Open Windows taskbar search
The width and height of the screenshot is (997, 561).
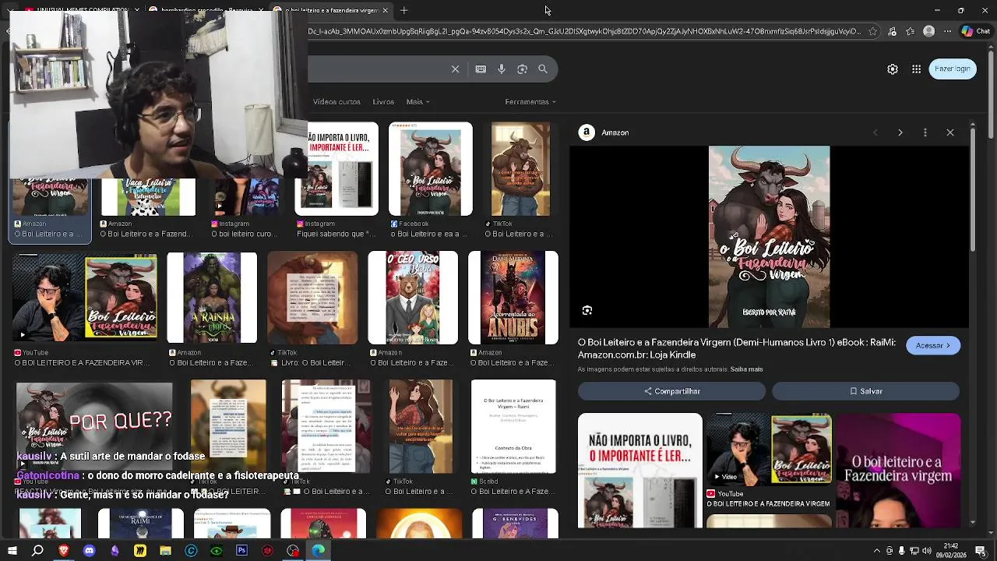(x=37, y=551)
